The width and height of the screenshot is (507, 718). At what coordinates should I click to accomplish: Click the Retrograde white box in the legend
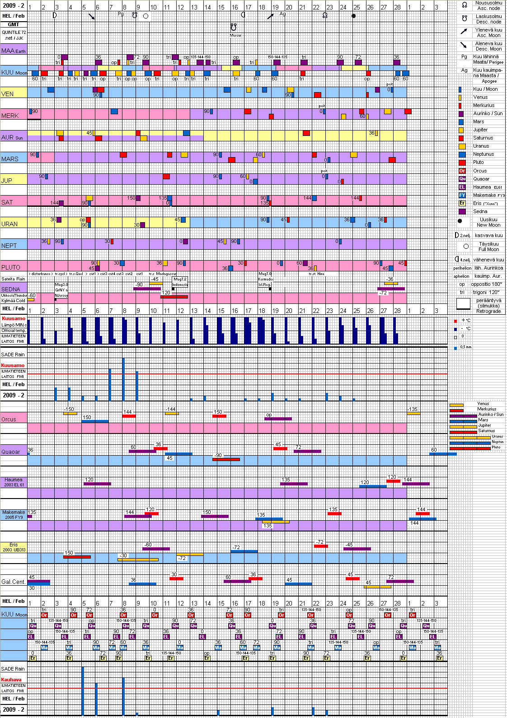pos(463,304)
